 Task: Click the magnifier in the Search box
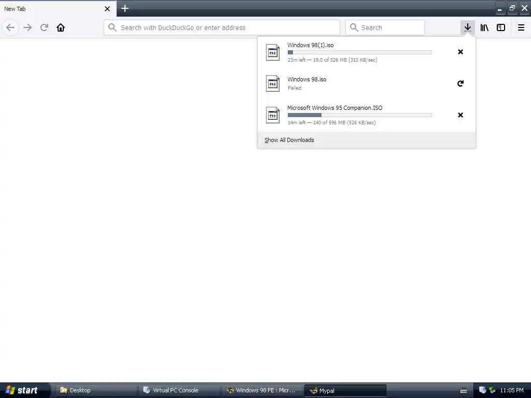coord(354,27)
